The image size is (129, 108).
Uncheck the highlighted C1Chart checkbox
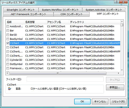coord(8,43)
